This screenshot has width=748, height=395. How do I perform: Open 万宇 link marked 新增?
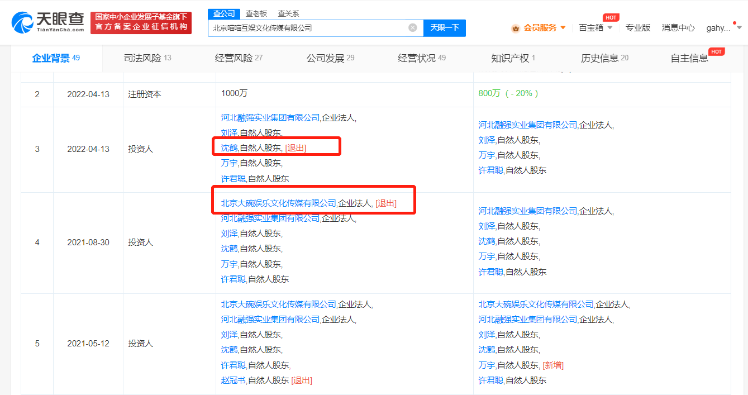tap(487, 365)
